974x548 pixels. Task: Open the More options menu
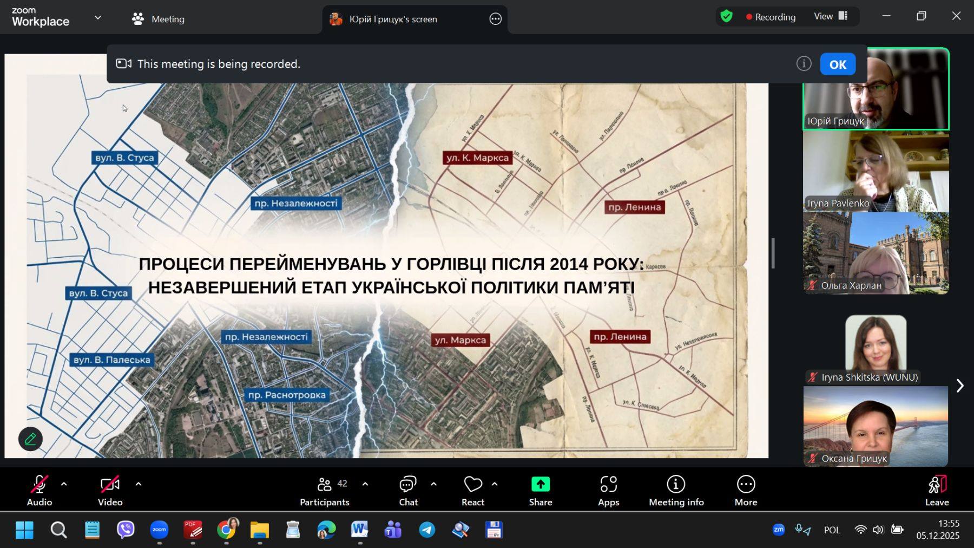pos(746,491)
